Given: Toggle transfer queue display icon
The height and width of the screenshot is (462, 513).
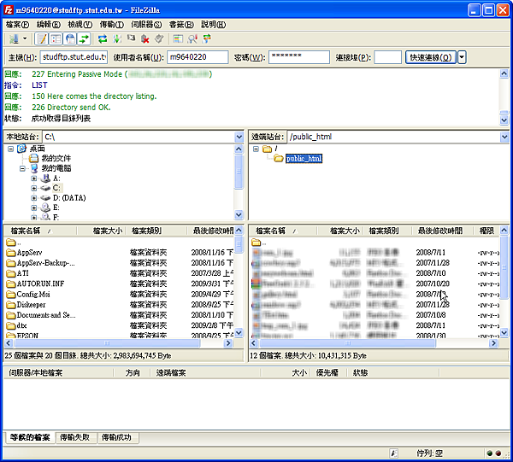Looking at the screenshot, I should coord(84,39).
